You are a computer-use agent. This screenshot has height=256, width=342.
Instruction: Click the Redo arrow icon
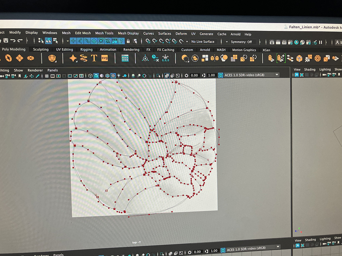pyautogui.click(x=20, y=40)
